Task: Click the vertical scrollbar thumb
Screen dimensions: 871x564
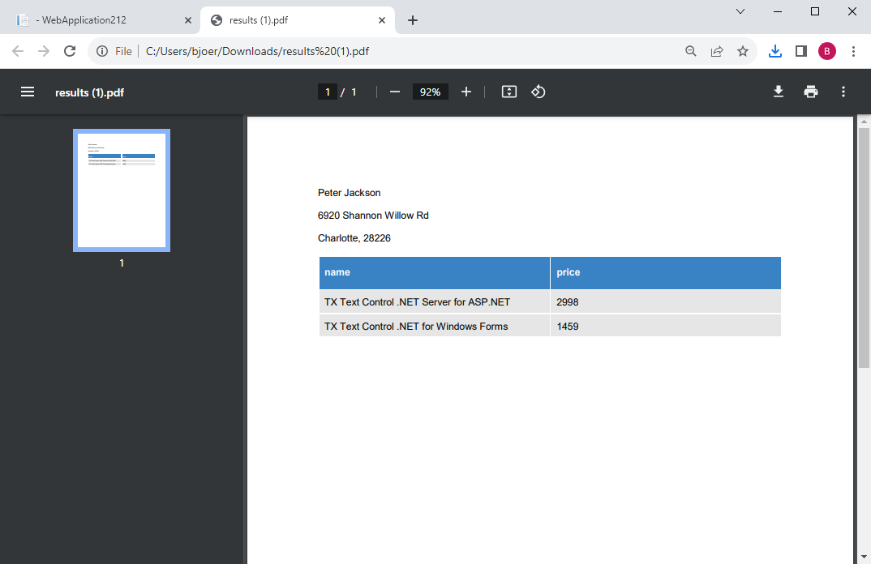Action: point(864,248)
